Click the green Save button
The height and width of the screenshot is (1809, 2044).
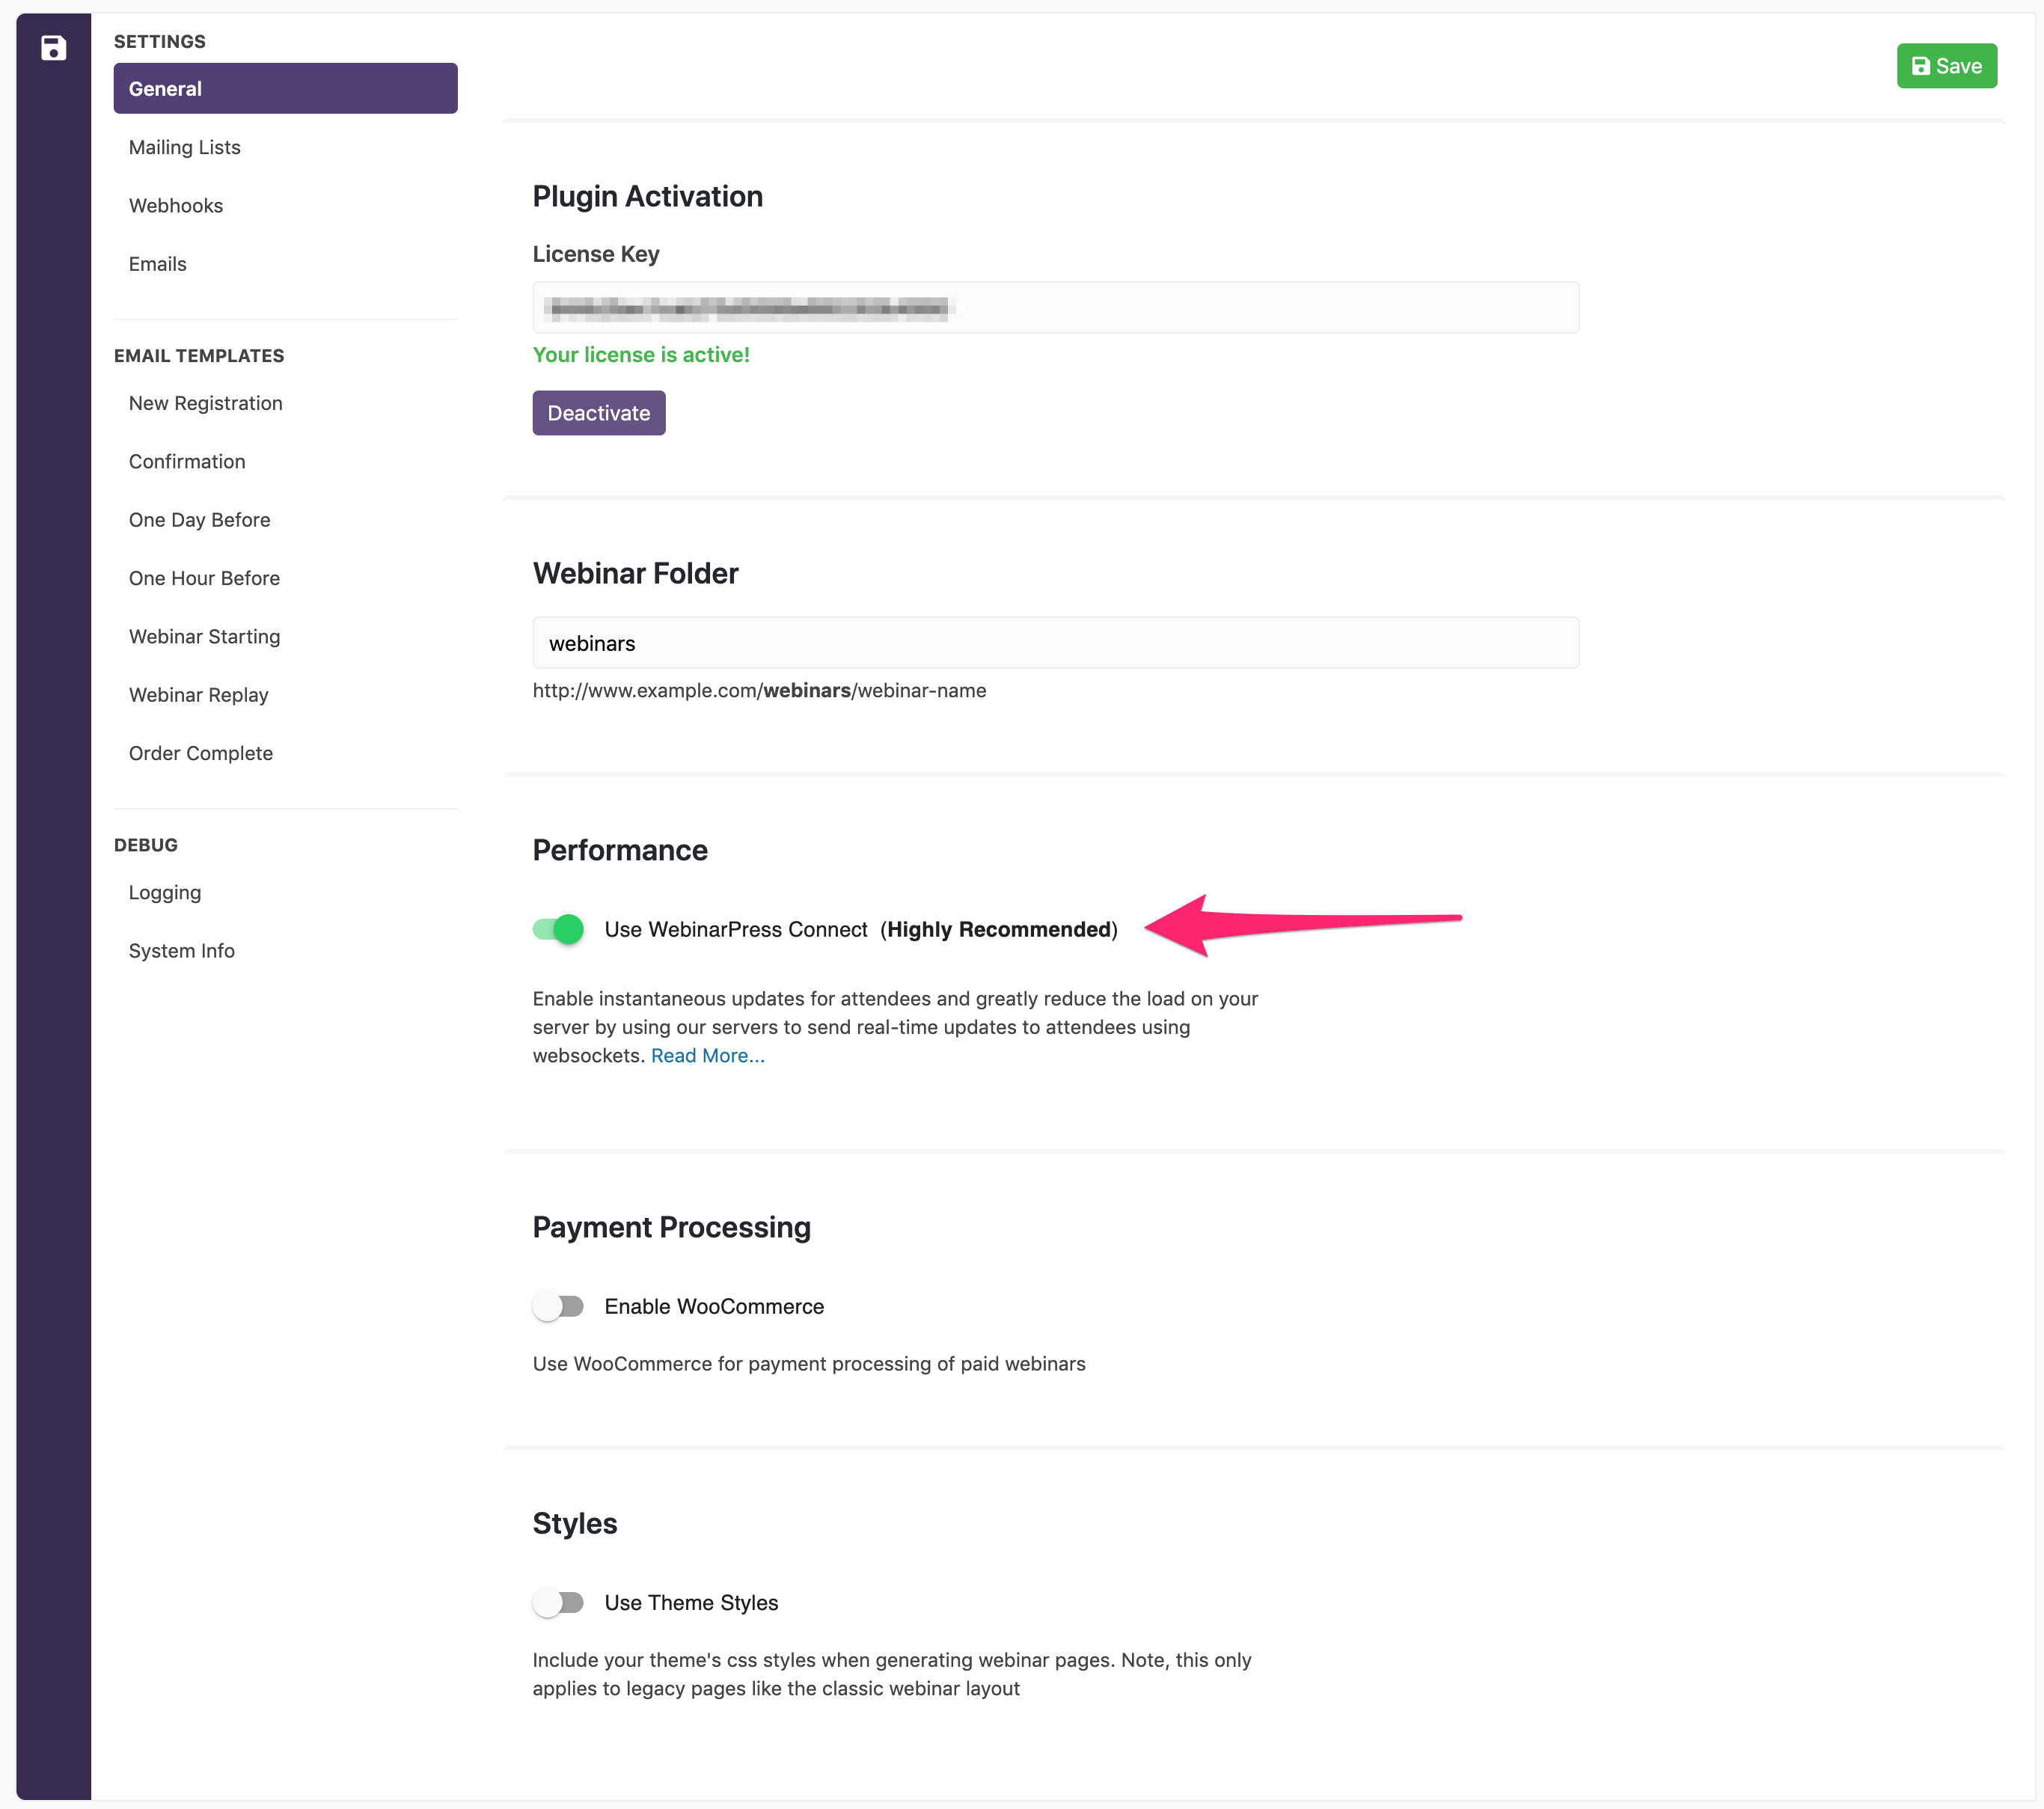(1946, 66)
